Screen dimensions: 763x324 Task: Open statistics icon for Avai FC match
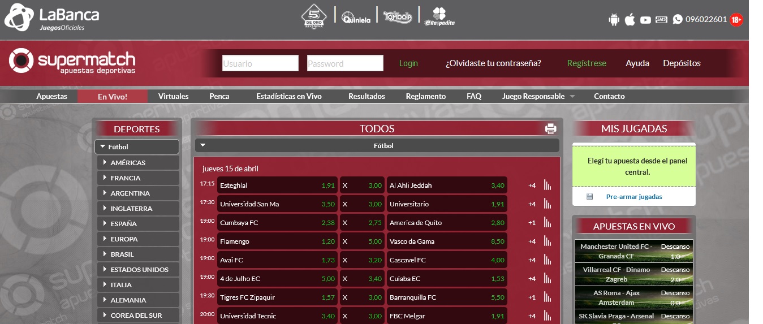pyautogui.click(x=548, y=260)
